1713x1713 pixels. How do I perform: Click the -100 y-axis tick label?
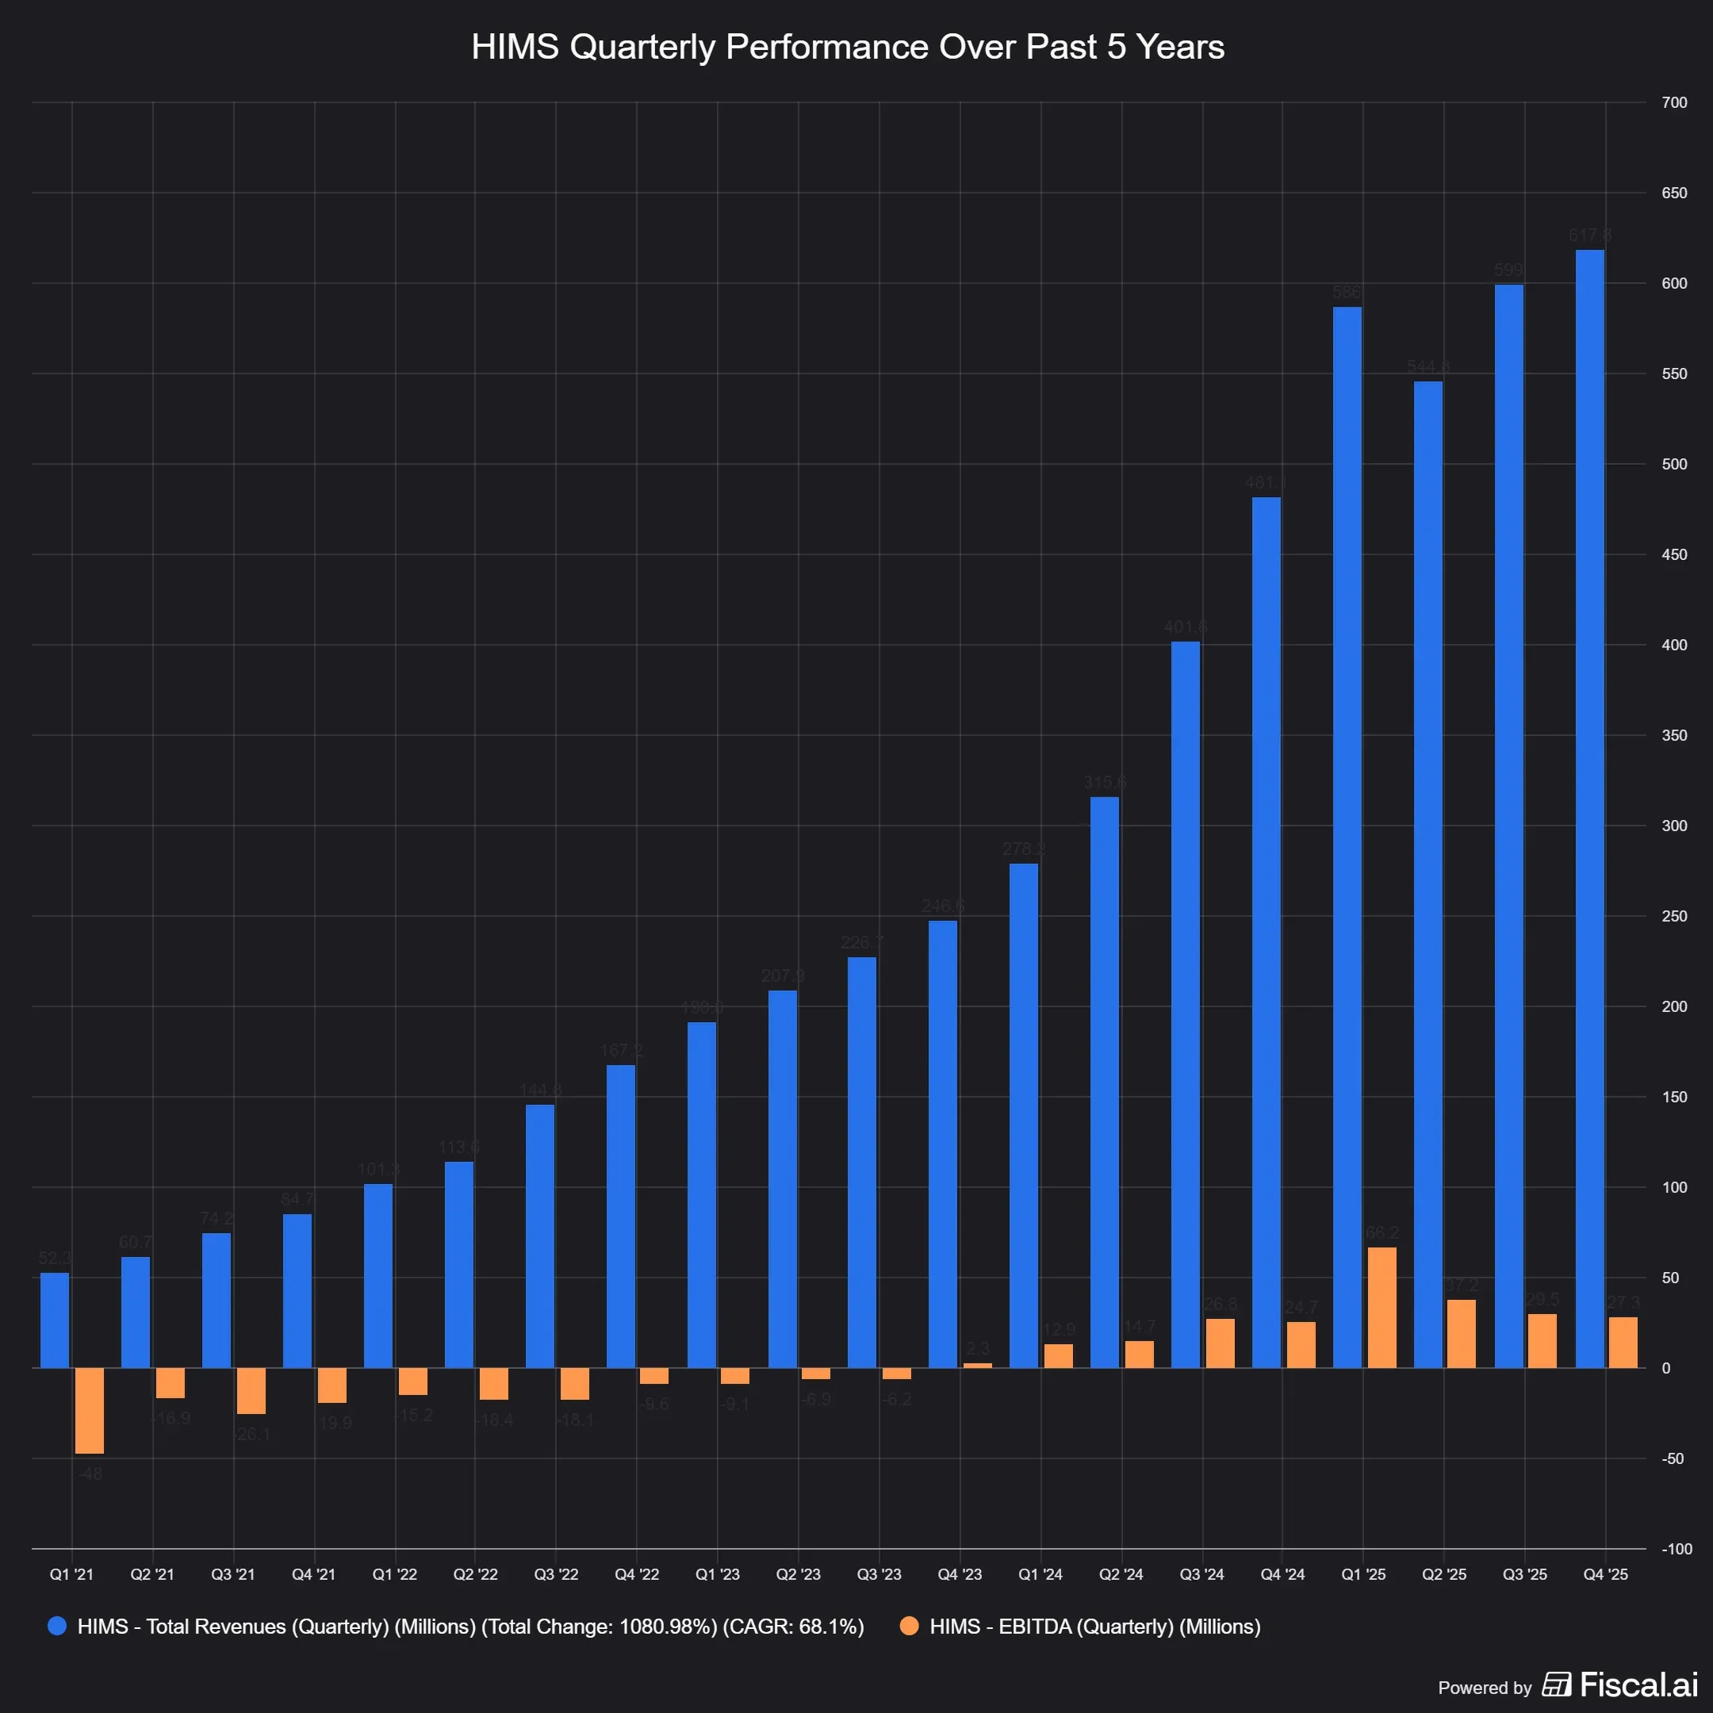pos(1676,1549)
